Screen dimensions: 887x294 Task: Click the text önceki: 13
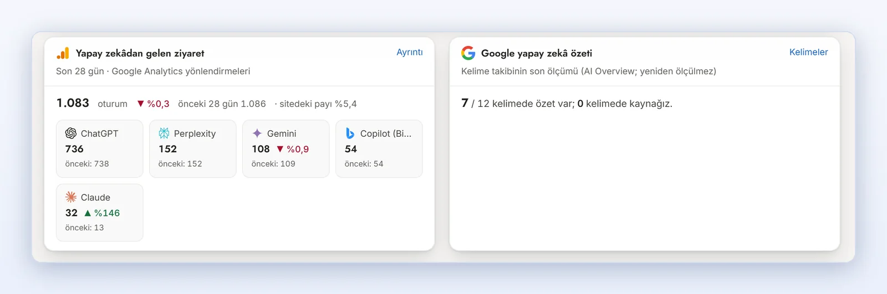click(x=84, y=228)
